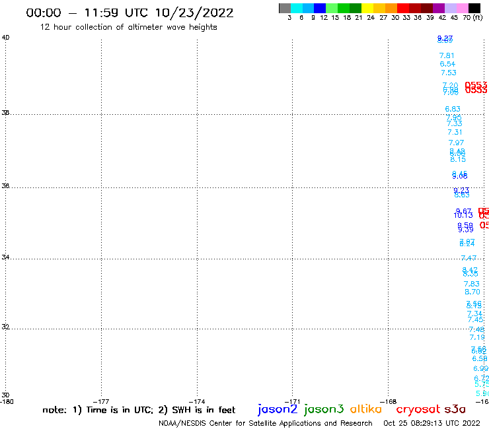Click the red 'cryosat' satellite label
The height and width of the screenshot is (429, 489).
point(418,410)
